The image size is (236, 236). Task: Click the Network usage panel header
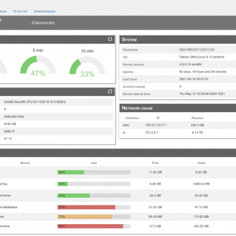178,108
